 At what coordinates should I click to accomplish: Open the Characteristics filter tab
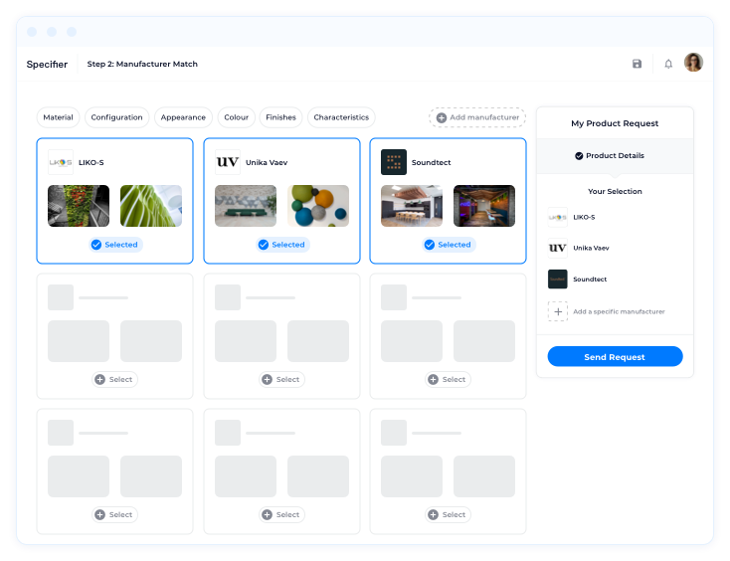pos(341,117)
